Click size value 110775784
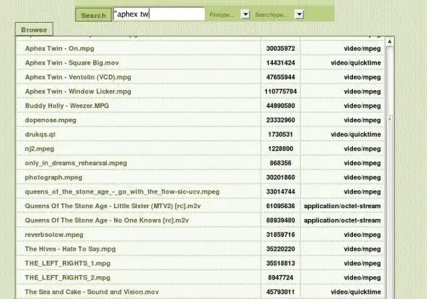The height and width of the screenshot is (299, 427). (x=280, y=91)
